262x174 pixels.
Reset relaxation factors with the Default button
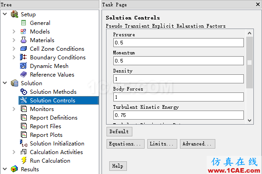pyautogui.click(x=119, y=131)
